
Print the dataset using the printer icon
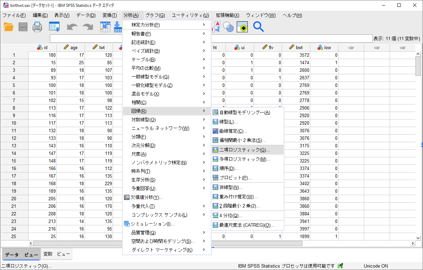(x=38, y=27)
